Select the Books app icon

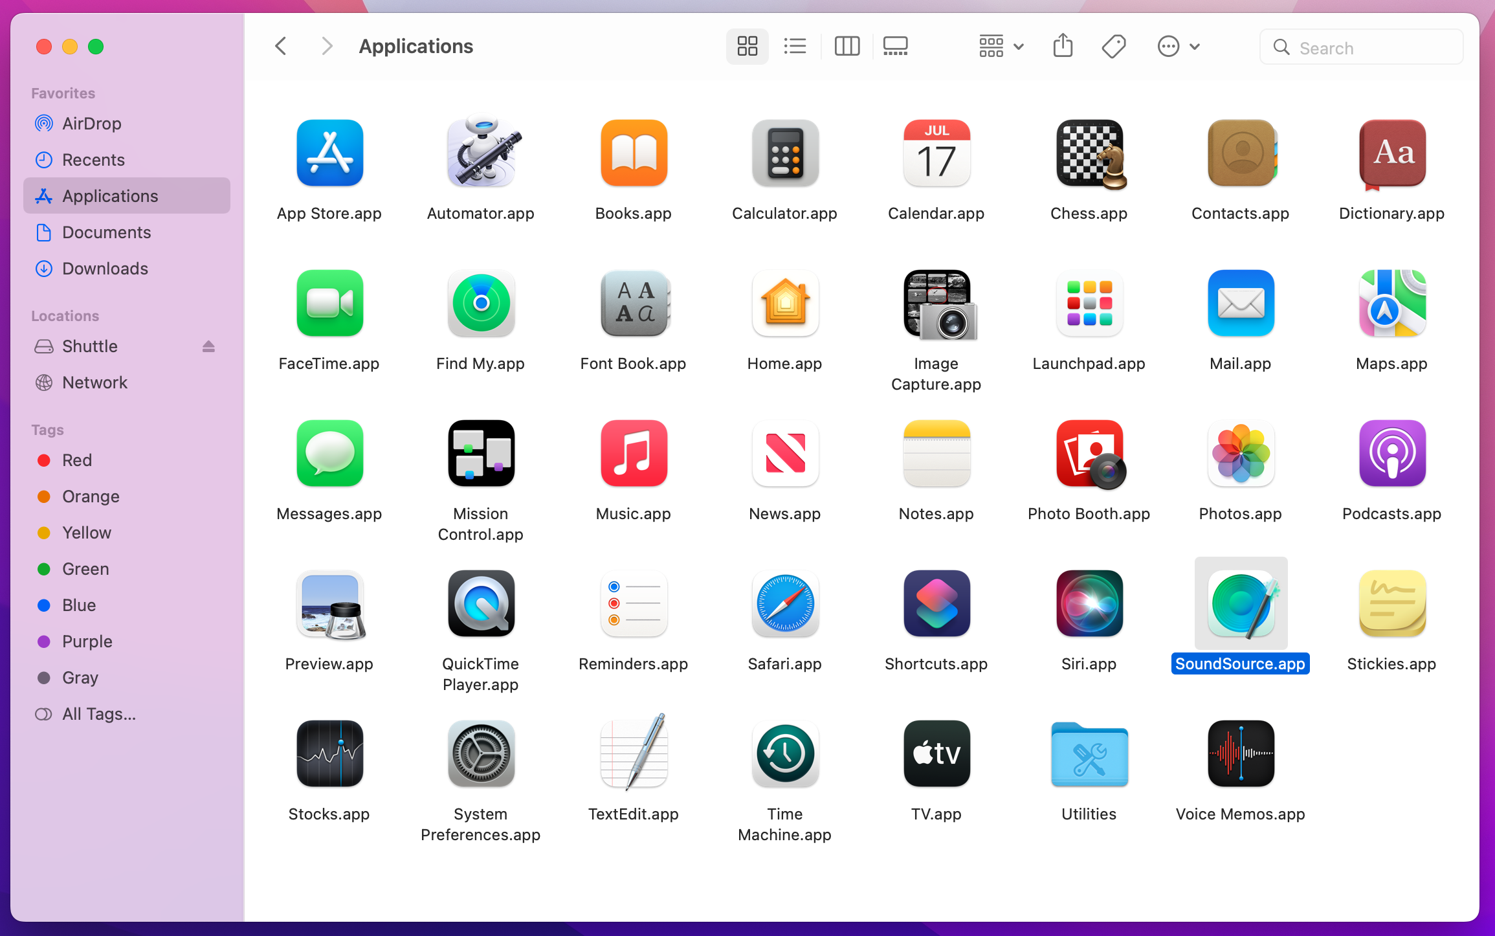[x=634, y=153]
